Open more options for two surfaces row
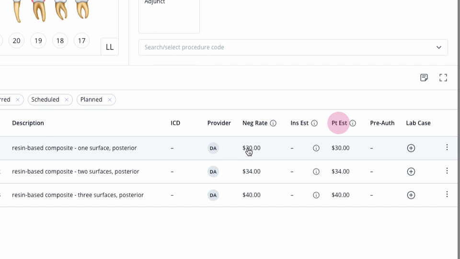This screenshot has height=259, width=460. click(x=447, y=171)
